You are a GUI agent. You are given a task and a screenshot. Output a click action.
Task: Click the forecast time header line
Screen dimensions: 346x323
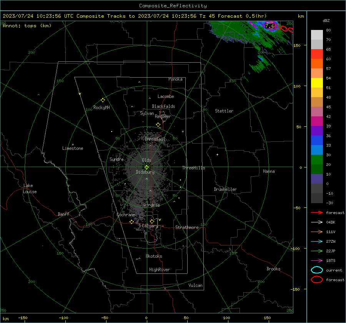click(135, 16)
